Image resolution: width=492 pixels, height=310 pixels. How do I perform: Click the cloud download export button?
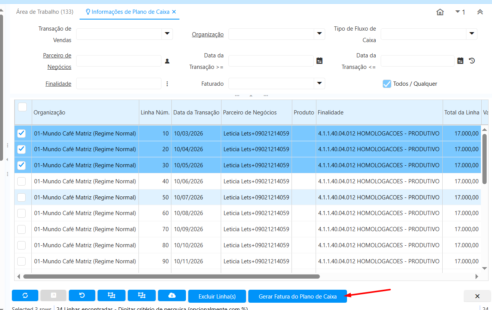coord(172,295)
